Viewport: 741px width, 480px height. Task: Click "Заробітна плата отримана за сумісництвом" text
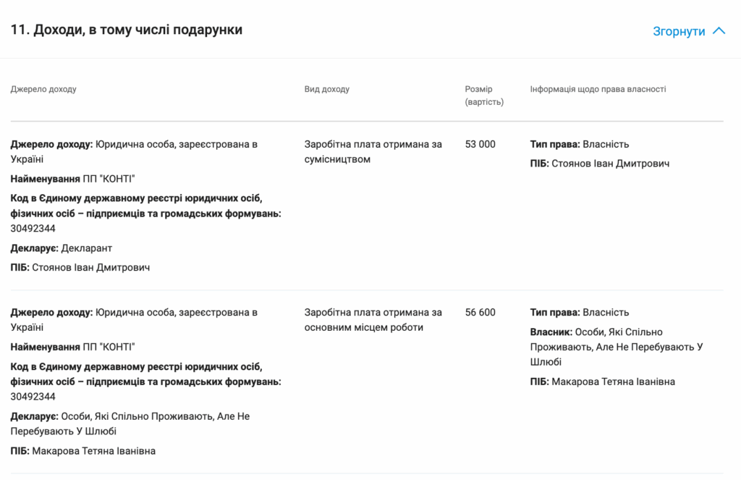373,151
